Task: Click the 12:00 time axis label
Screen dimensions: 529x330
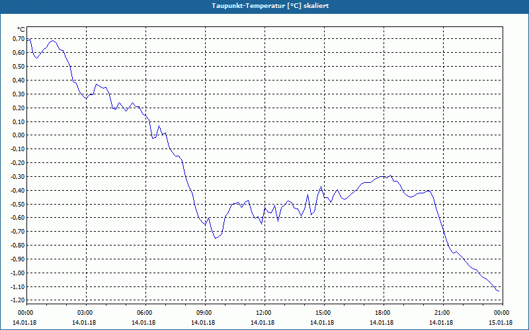Action: point(264,313)
